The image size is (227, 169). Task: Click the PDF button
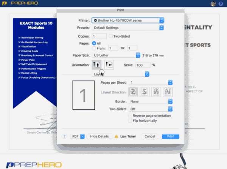coord(75,136)
